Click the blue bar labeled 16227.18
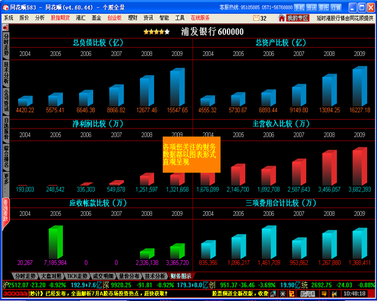This screenshot has width=377, height=301. (359, 86)
